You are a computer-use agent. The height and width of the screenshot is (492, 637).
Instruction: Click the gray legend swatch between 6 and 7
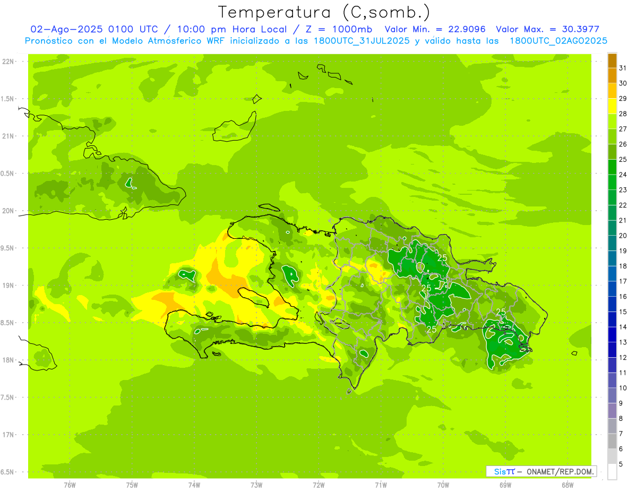click(x=612, y=442)
